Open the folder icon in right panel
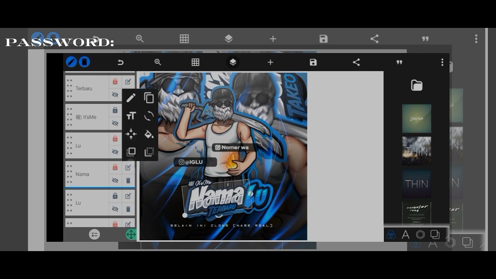The image size is (496, 279). (417, 85)
